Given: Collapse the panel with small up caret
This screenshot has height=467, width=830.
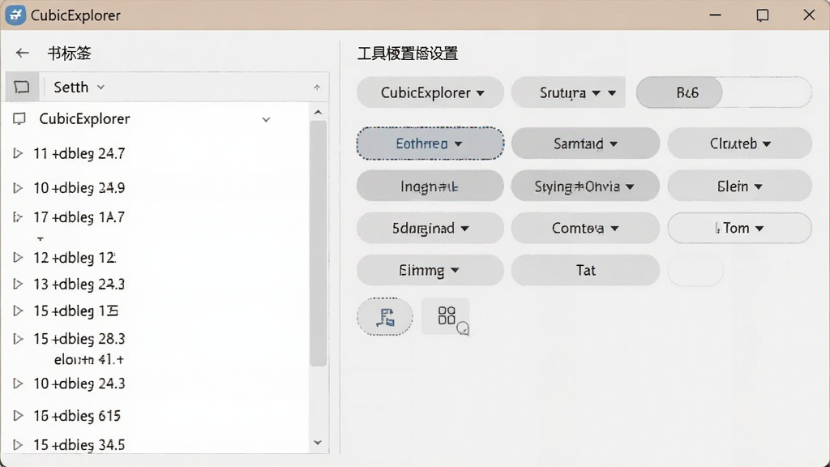Looking at the screenshot, I should [317, 88].
